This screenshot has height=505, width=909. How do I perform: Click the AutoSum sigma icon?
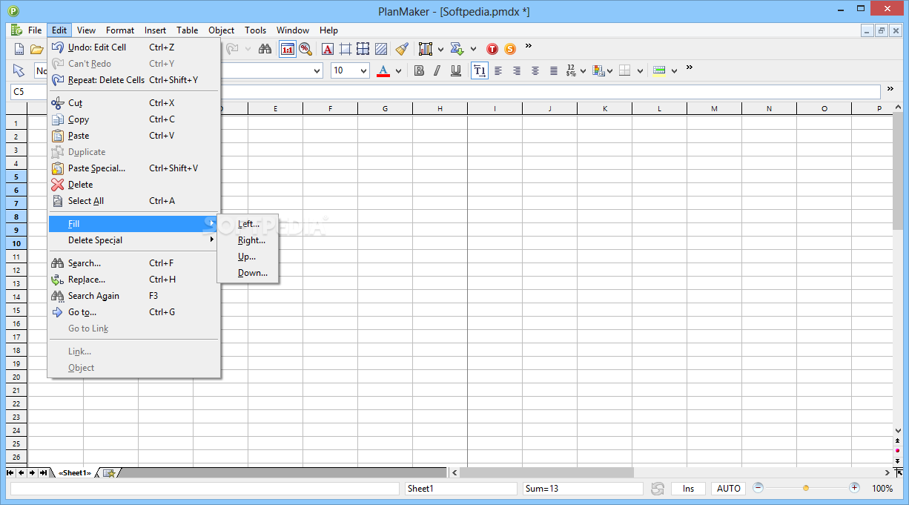click(457, 49)
